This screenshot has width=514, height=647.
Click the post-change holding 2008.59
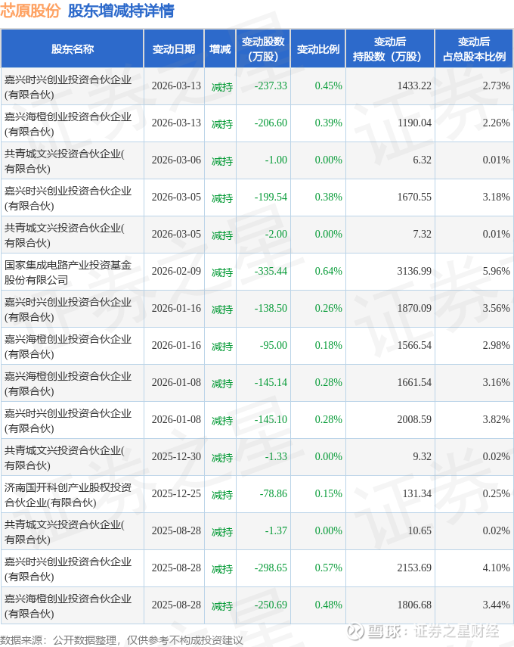(414, 419)
